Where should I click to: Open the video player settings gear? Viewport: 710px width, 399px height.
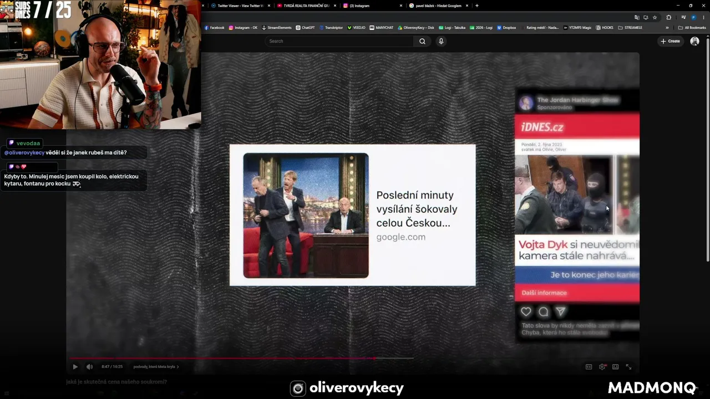tap(602, 367)
